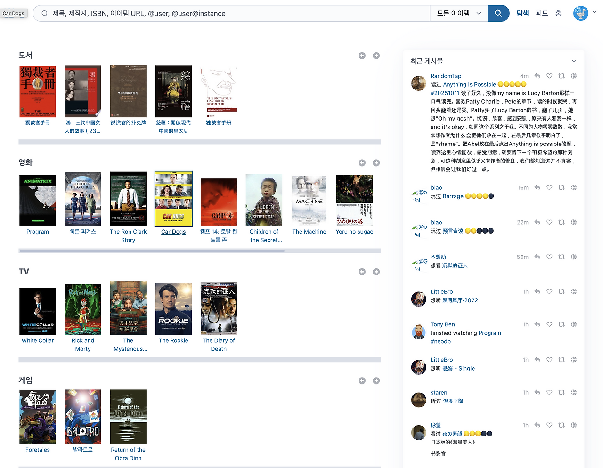603x468 pixels.
Task: Expand the menu chevron beside the avatar
Action: [595, 12]
